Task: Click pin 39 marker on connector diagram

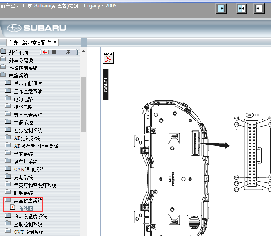Action: 236,125
